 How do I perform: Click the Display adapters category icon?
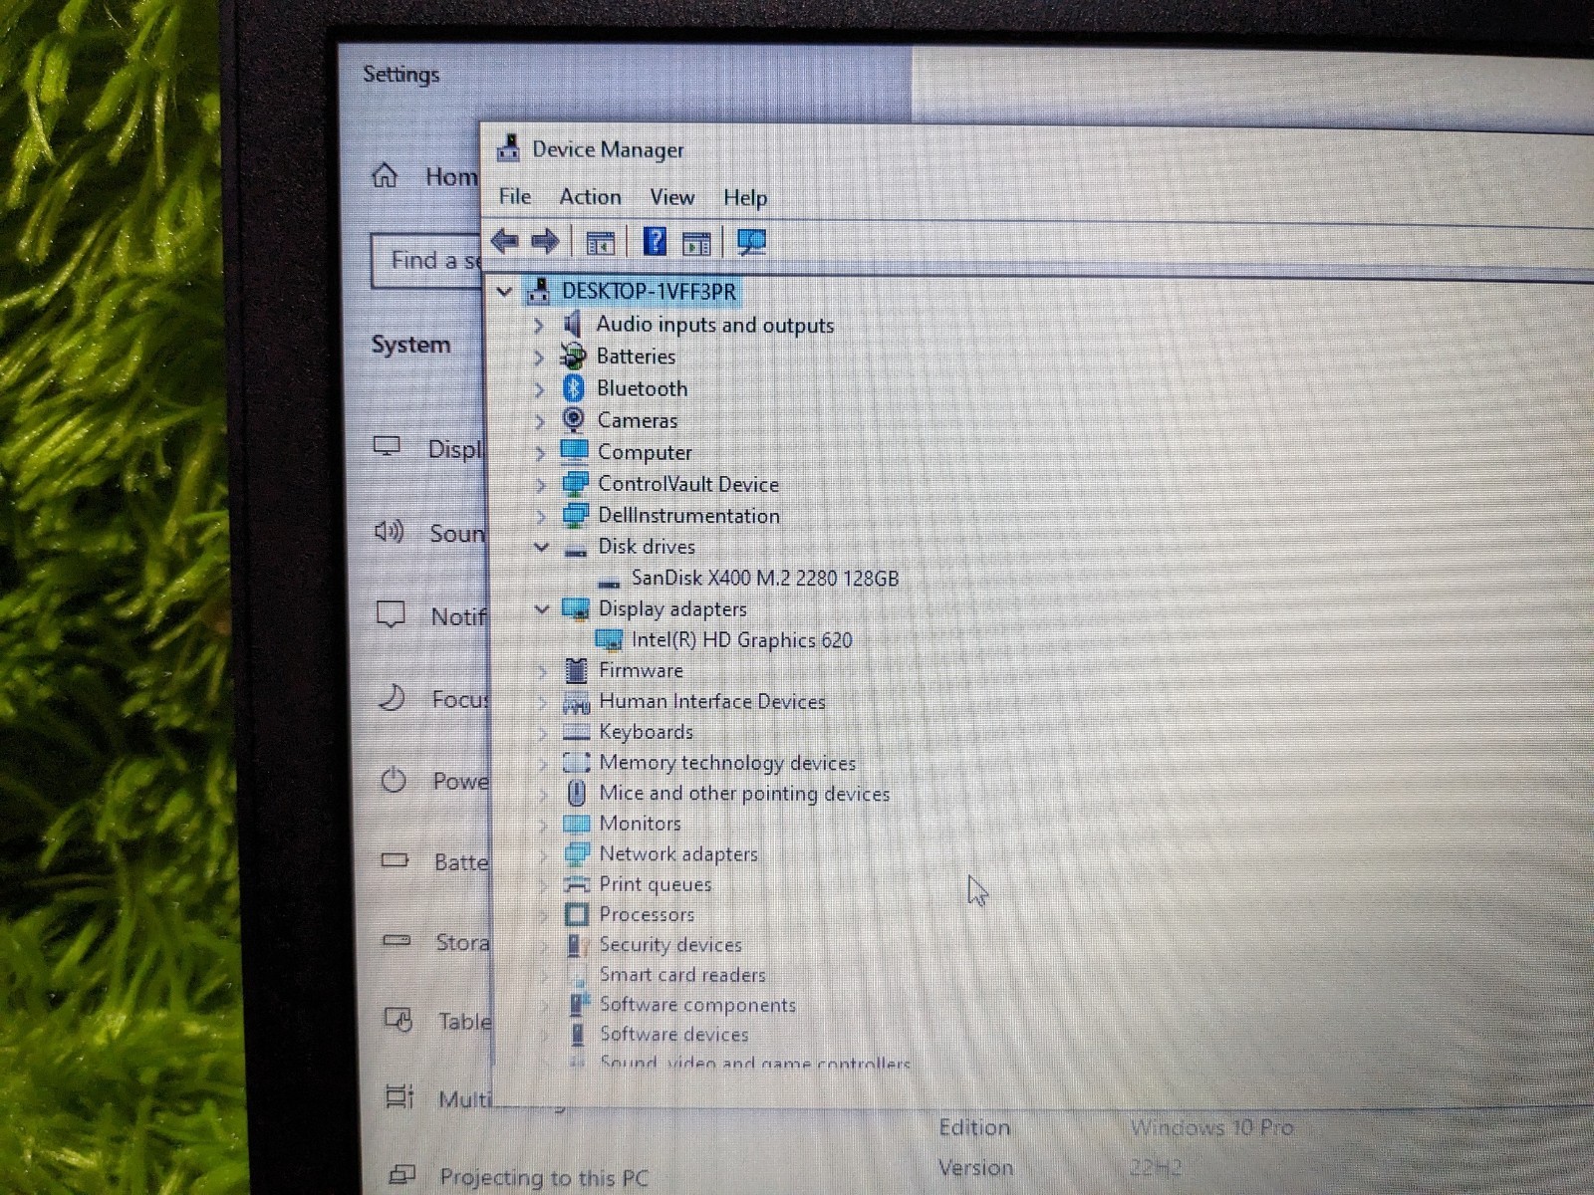coord(576,608)
